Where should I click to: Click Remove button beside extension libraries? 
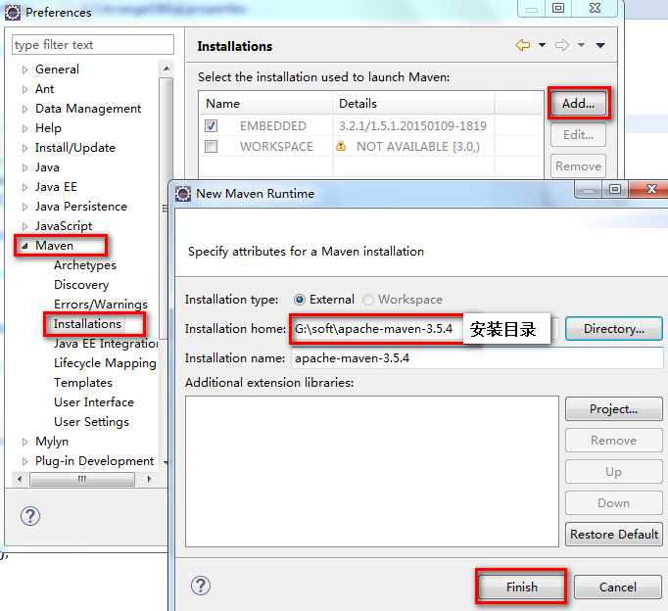614,441
